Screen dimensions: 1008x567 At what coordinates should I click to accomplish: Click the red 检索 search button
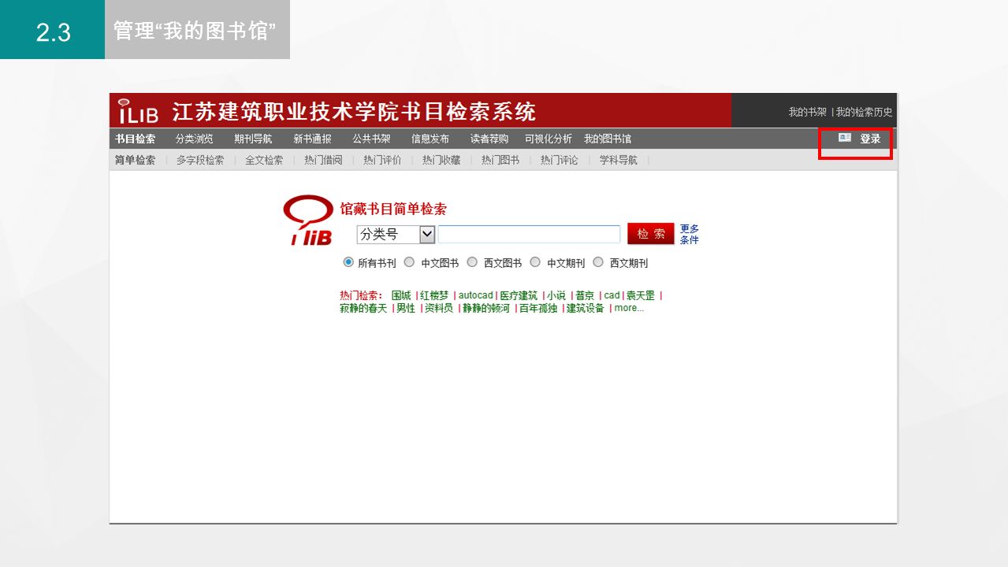[x=651, y=234]
